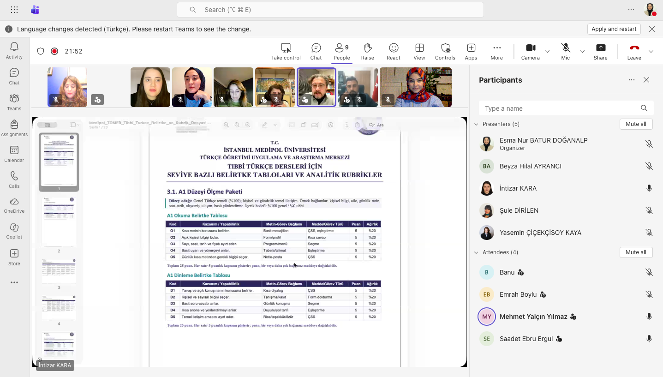Open Camera device options dropdown arrow
Viewport: 663px width, 377px height.
[547, 51]
